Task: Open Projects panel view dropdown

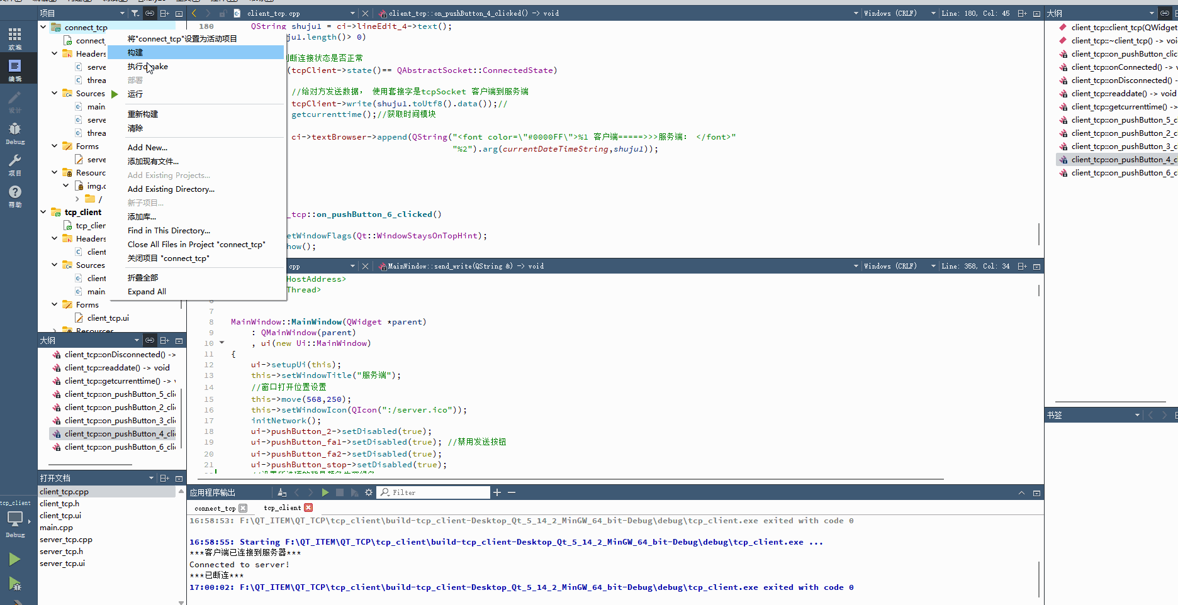Action: [x=122, y=13]
